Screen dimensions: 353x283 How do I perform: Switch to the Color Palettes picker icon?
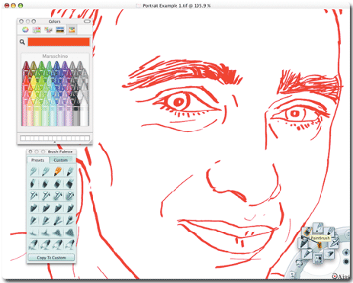click(x=48, y=30)
